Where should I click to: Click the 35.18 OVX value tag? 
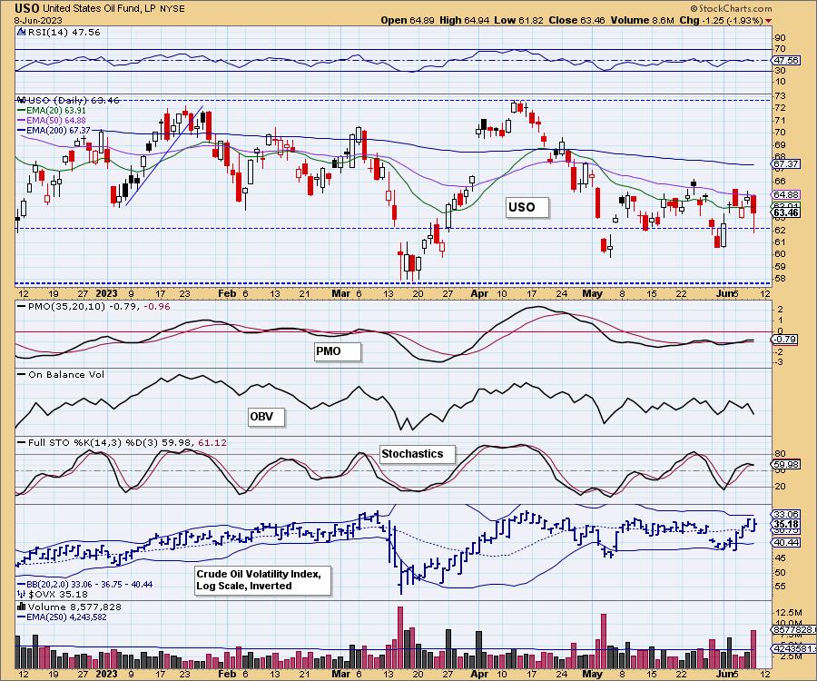tap(786, 524)
